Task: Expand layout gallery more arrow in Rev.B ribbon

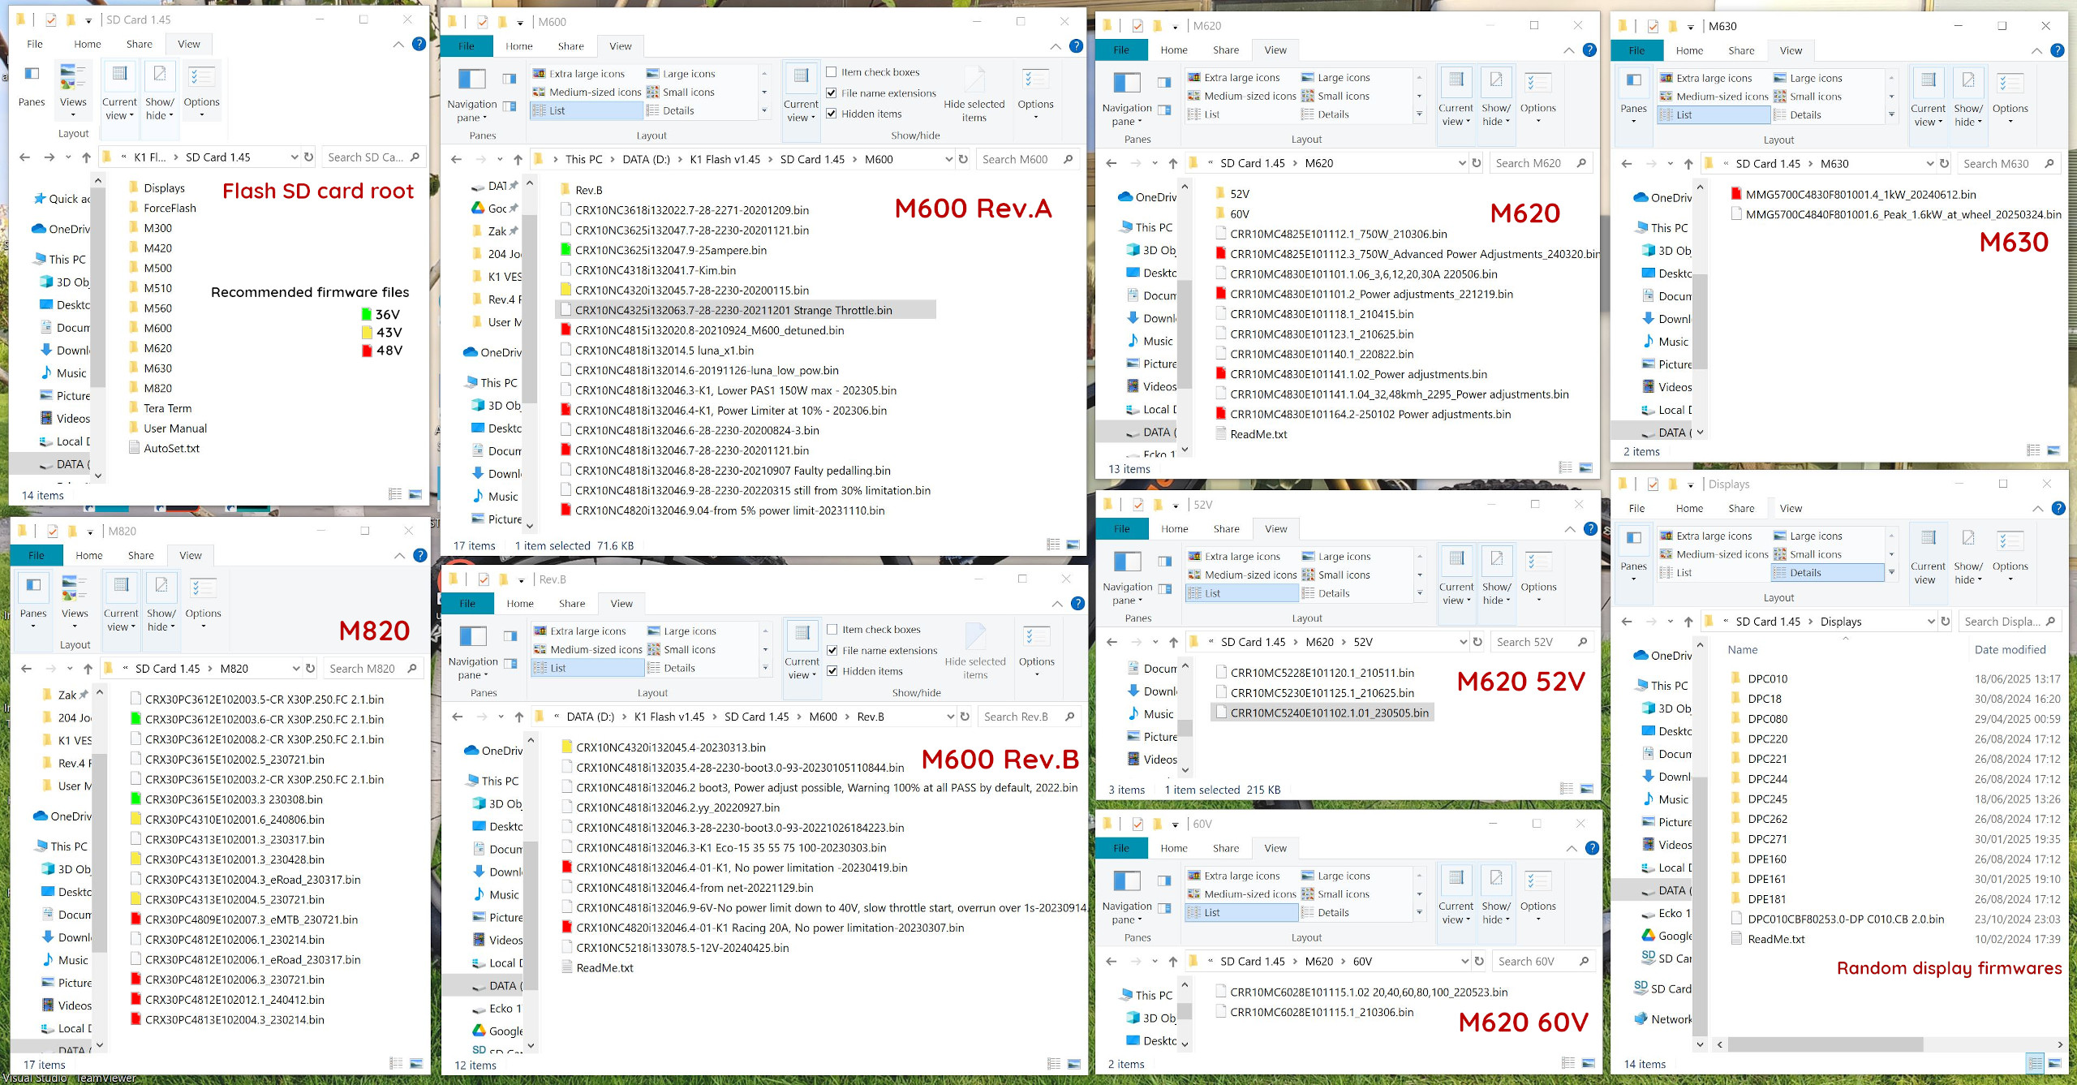Action: pos(765,669)
